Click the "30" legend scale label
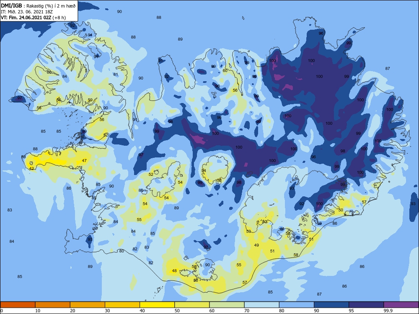This screenshot has width=419, height=314. click(x=107, y=311)
